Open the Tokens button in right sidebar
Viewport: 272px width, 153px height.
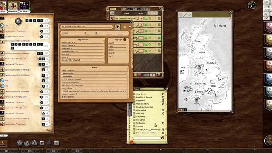(x=268, y=141)
